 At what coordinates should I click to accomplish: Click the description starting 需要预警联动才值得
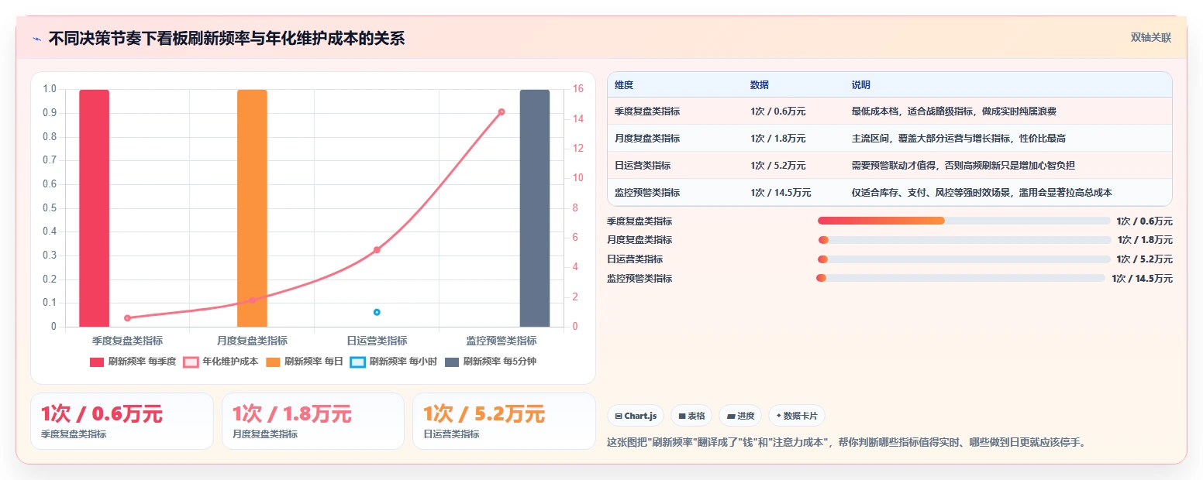(x=963, y=166)
